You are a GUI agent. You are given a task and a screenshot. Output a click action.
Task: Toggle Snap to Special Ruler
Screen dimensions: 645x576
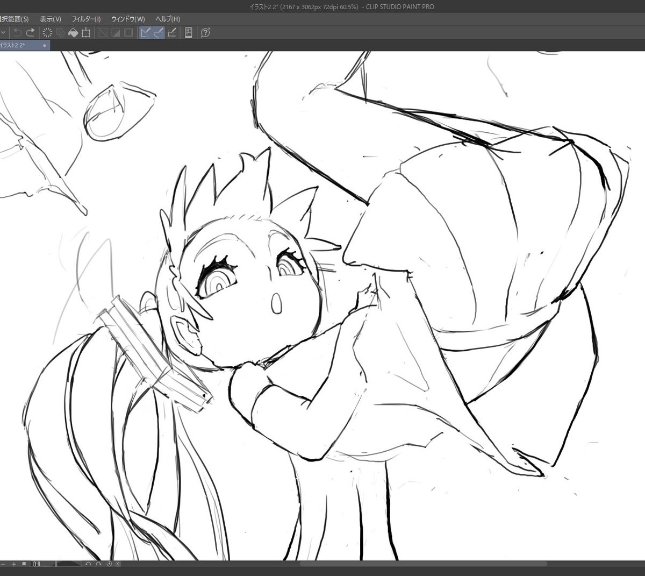click(158, 33)
